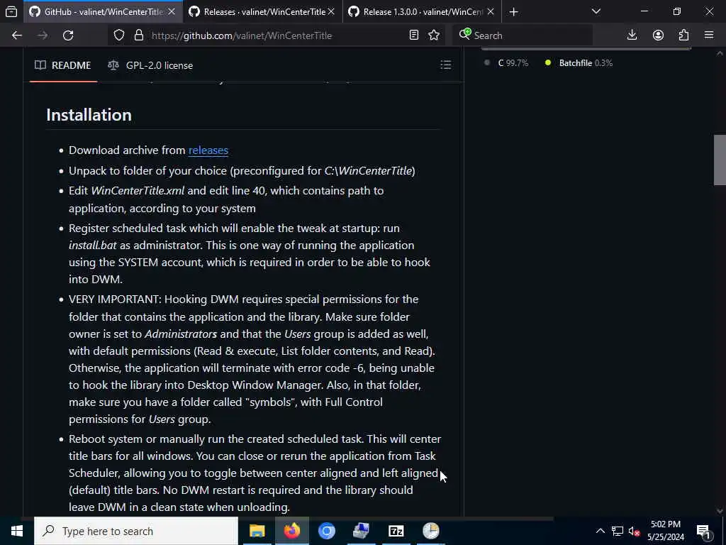
Task: Close the Release 1.3.0.0 tab
Action: click(491, 12)
